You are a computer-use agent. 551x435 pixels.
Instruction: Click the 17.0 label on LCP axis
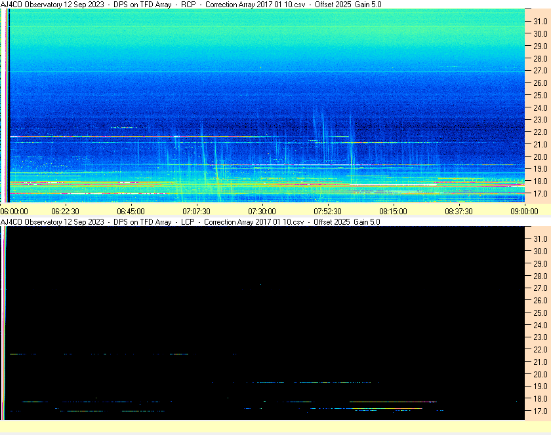click(540, 411)
